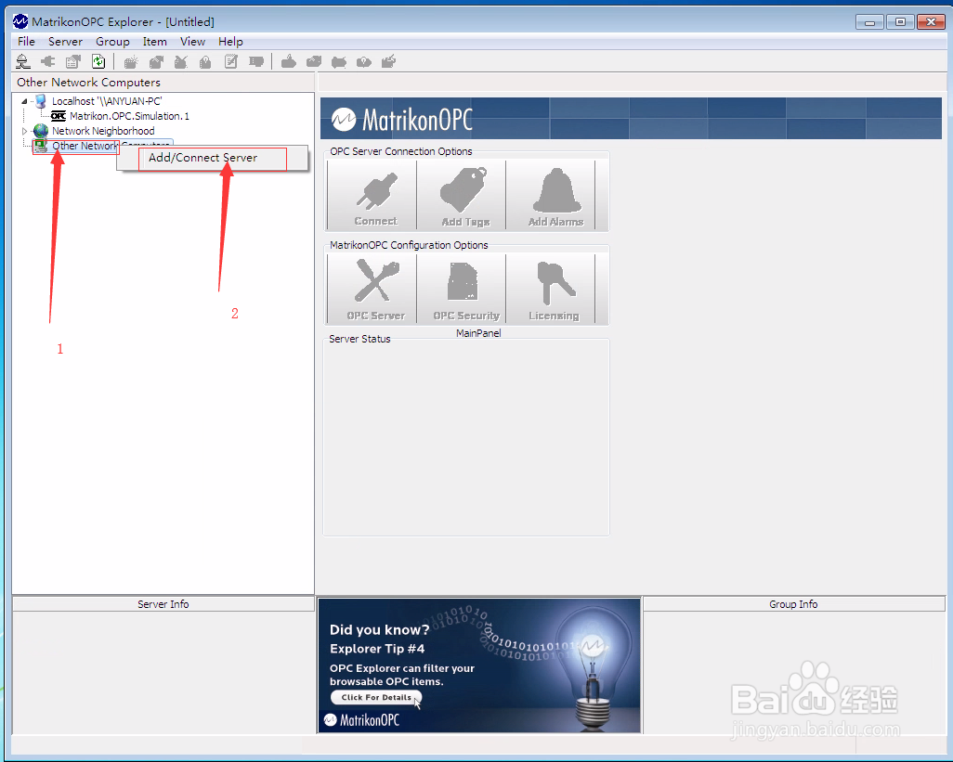Maximize the MatrikonOPC Explorer window
This screenshot has height=762, width=953.
(900, 22)
